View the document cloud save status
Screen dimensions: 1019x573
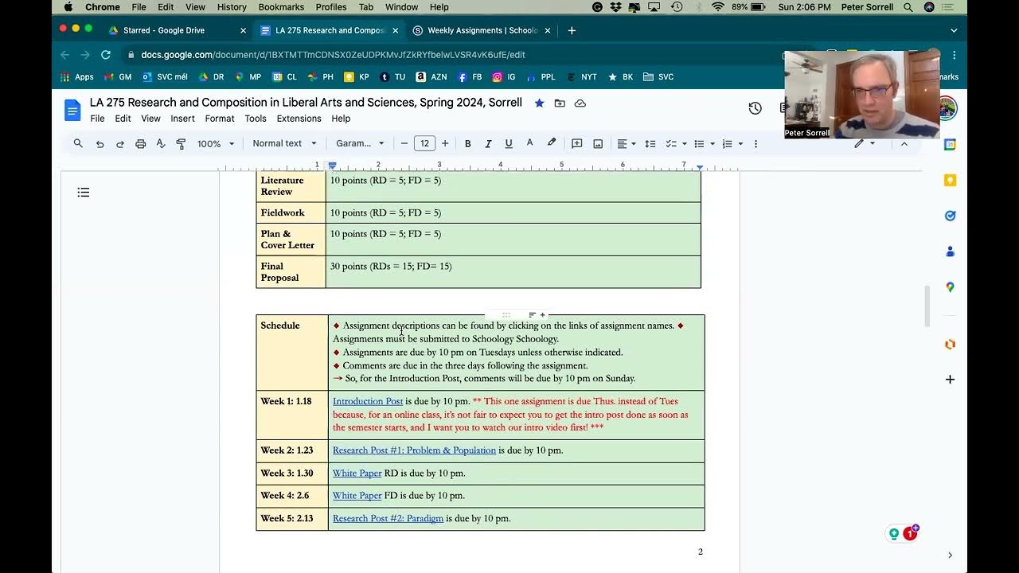tap(580, 103)
